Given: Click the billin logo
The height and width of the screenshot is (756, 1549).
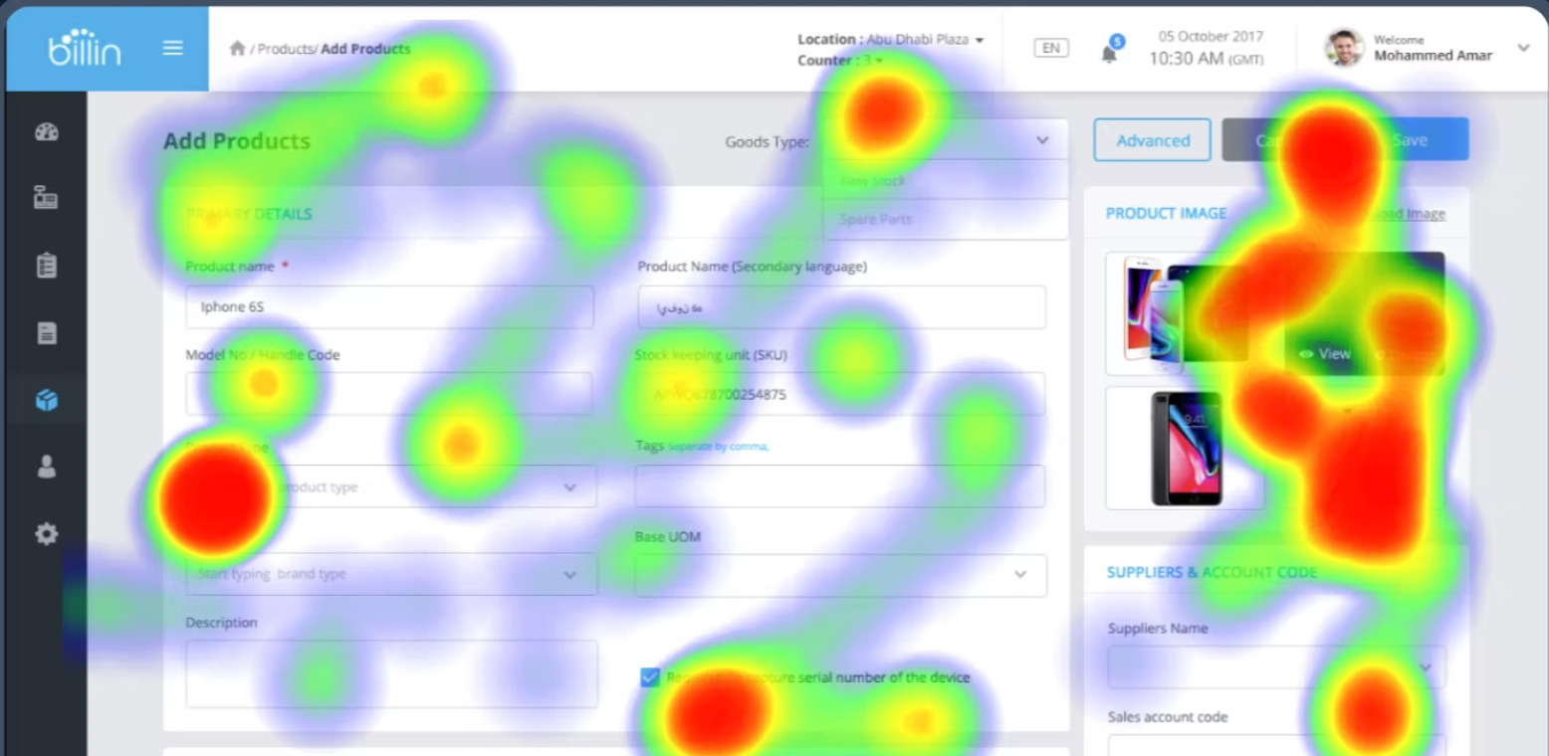Looking at the screenshot, I should [84, 48].
